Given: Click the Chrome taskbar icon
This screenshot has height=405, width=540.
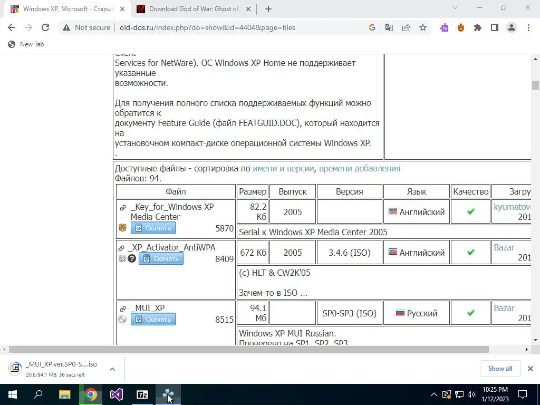Looking at the screenshot, I should (x=91, y=394).
